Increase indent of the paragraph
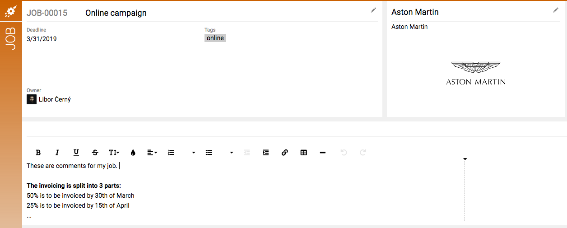Image resolution: width=567 pixels, height=228 pixels. [266, 153]
